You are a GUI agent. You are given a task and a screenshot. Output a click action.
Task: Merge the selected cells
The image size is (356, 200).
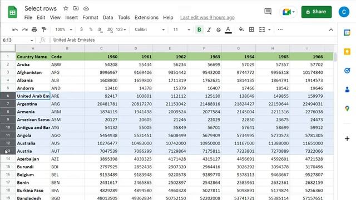[262, 29]
